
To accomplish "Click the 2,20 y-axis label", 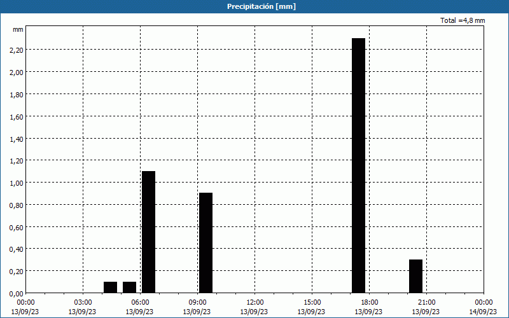I will [17, 50].
